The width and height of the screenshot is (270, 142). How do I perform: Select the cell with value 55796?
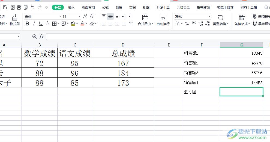(241, 73)
